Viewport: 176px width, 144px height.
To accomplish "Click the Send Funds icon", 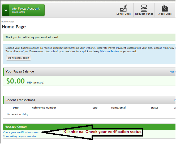I will [123, 10].
